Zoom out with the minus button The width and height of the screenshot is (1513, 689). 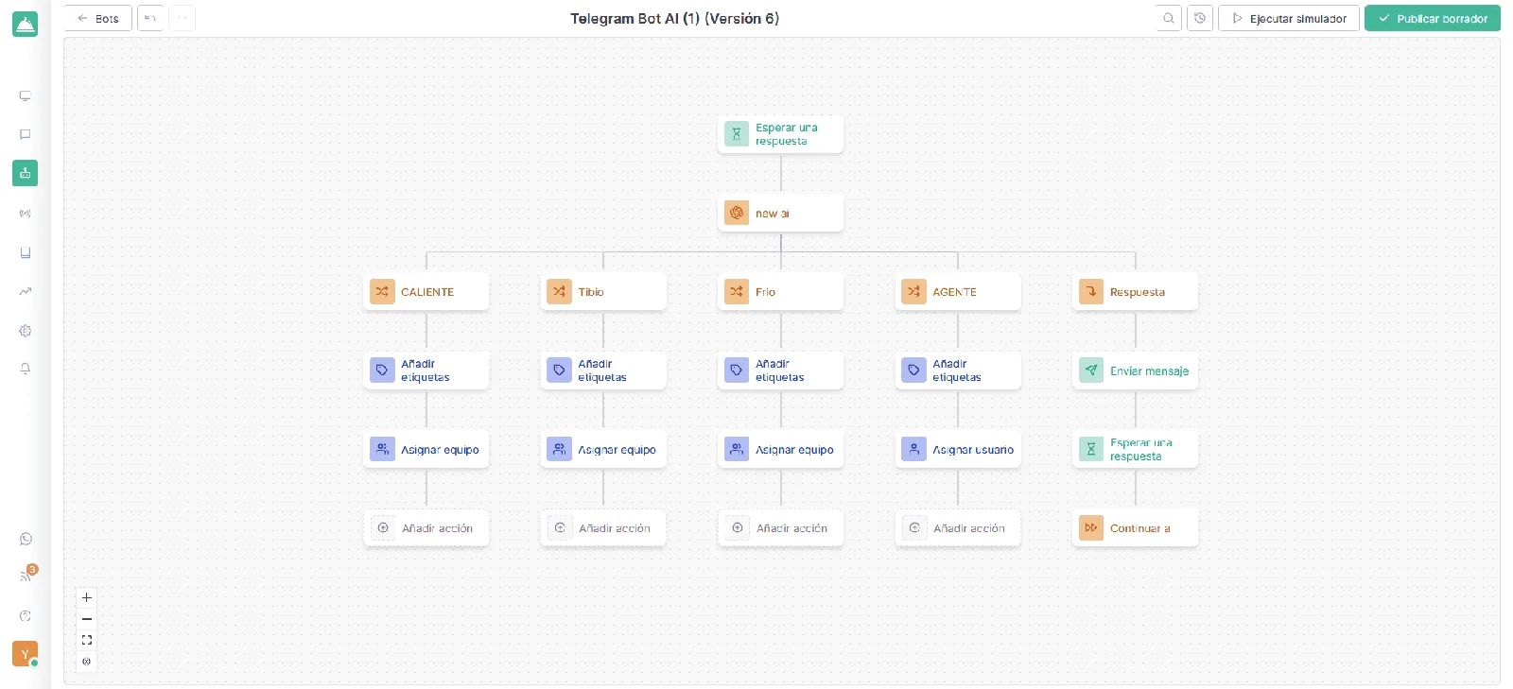(x=87, y=619)
